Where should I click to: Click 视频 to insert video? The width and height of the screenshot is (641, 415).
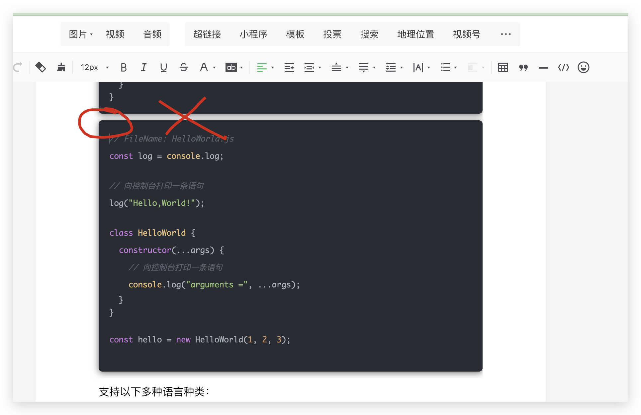(x=115, y=34)
